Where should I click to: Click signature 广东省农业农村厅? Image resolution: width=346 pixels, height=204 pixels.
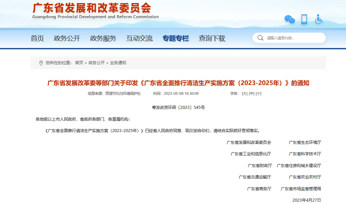(305, 177)
